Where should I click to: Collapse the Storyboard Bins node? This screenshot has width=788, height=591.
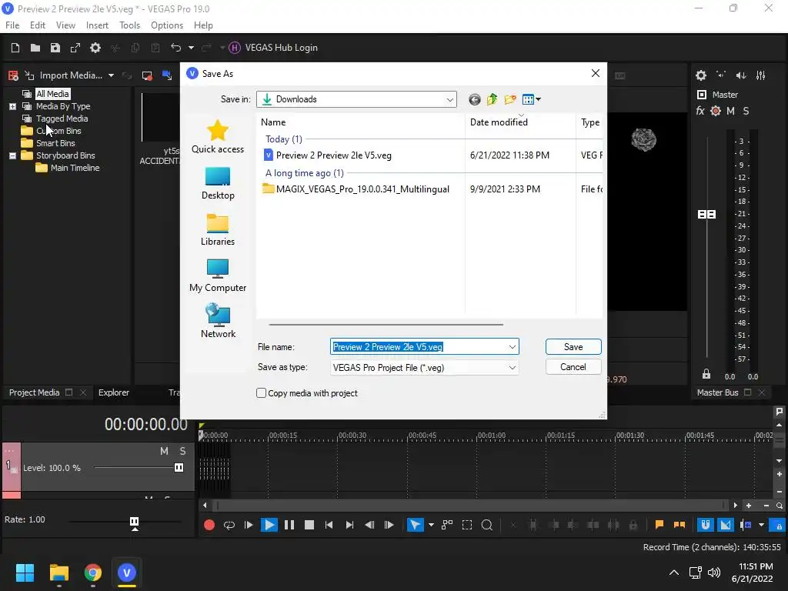(x=12, y=155)
